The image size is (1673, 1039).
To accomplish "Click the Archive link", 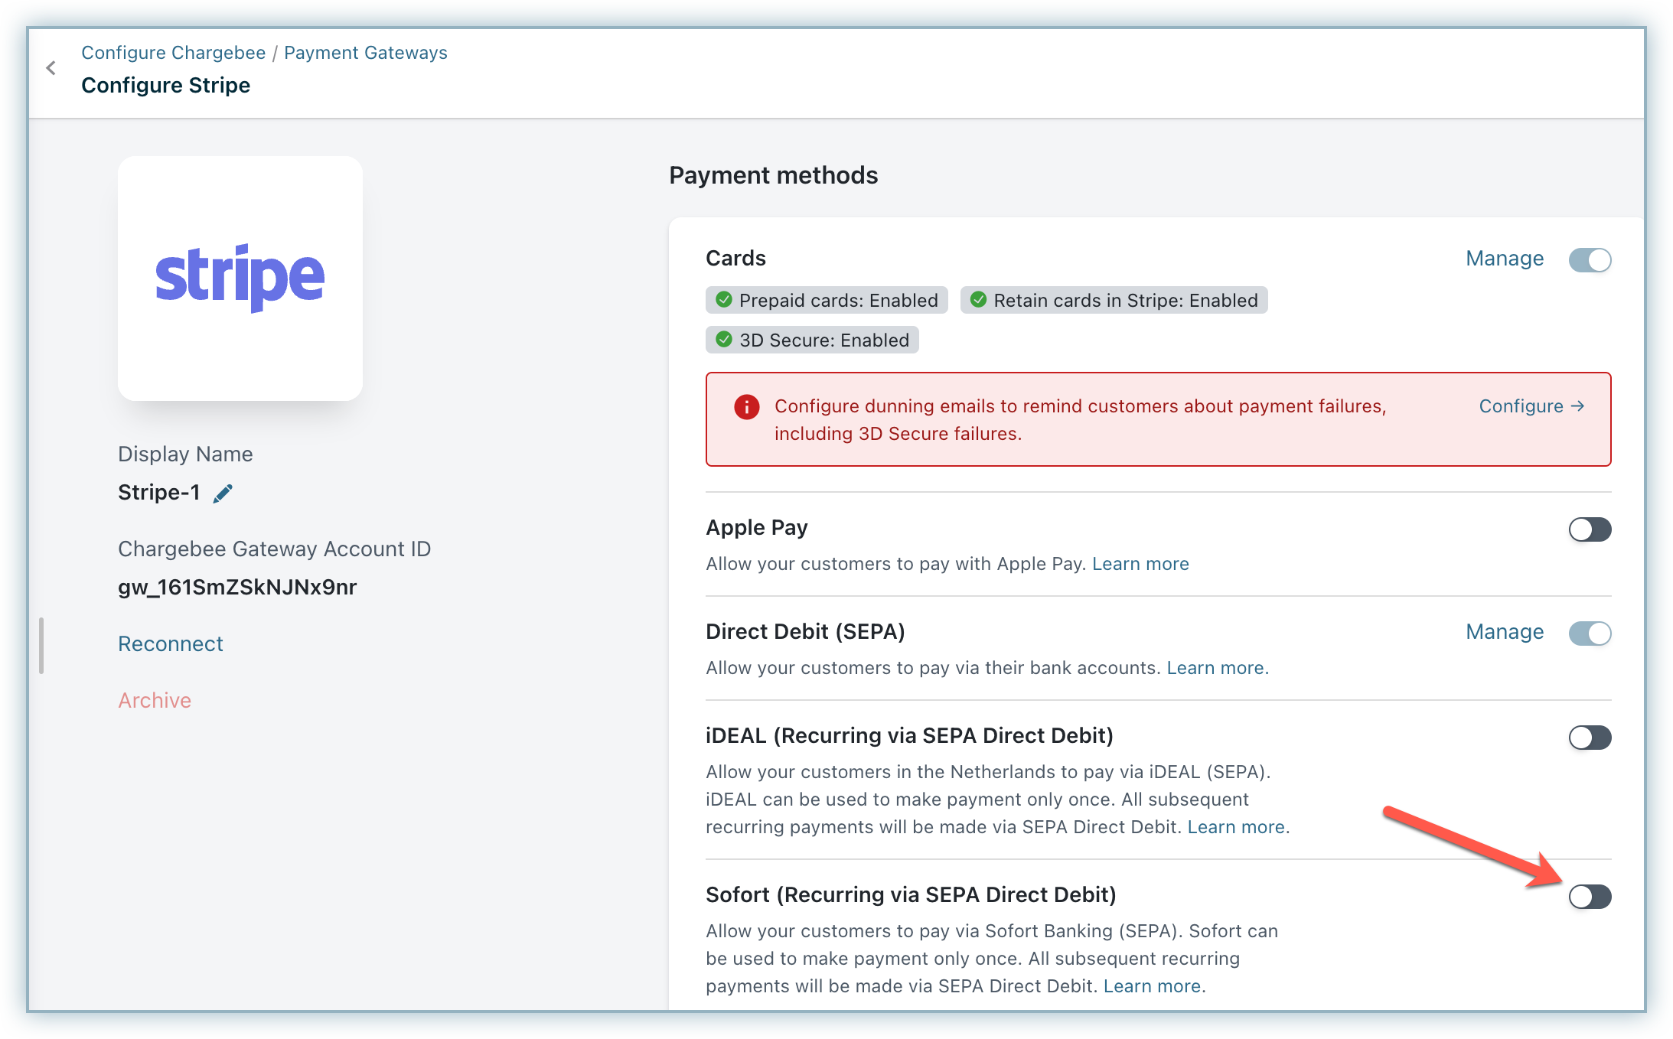I will point(154,701).
